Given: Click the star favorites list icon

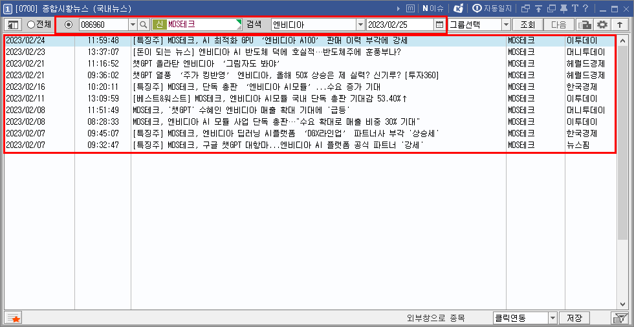Looking at the screenshot, I should point(13,318).
